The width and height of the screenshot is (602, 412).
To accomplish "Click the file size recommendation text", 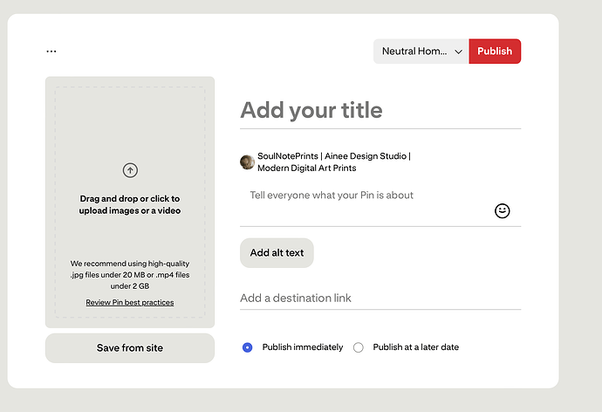I will click(130, 275).
